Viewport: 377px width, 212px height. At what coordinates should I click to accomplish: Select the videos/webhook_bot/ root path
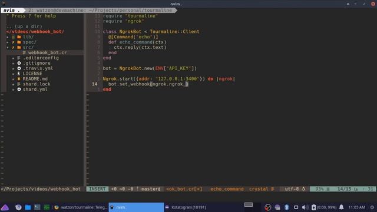coord(35,32)
